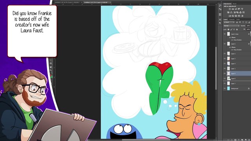Toggle Effects eye under Layer 6
The height and width of the screenshot is (141, 251).
[230, 47]
